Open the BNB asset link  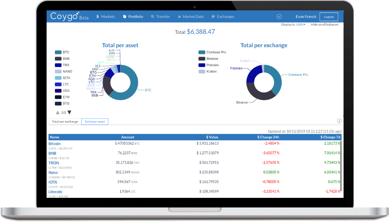pos(52,154)
